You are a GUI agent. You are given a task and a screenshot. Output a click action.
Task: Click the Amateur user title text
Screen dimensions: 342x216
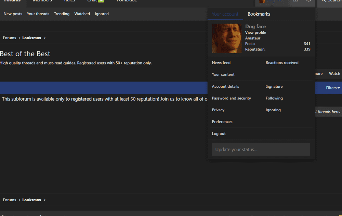[253, 38]
